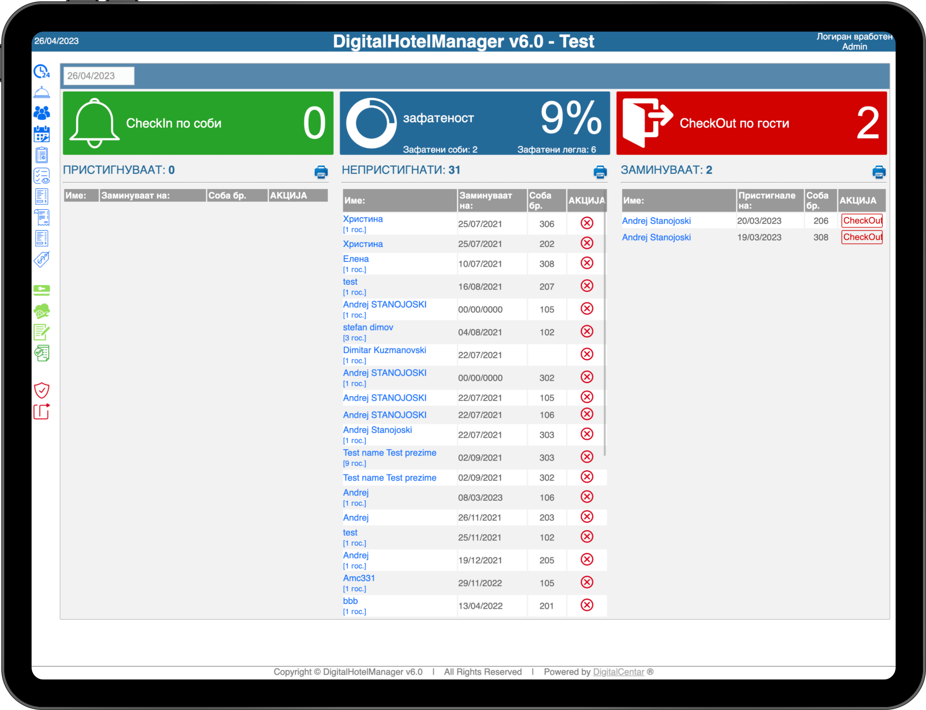Cancel test reservation for room 207
926x710 pixels.
click(587, 286)
